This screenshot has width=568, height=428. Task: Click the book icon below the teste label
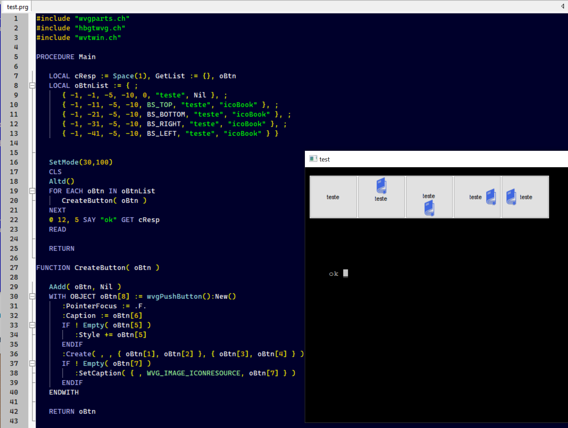coord(429,208)
